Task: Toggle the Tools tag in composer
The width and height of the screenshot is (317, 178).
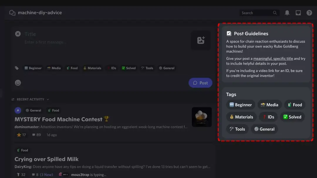Action: (x=147, y=68)
